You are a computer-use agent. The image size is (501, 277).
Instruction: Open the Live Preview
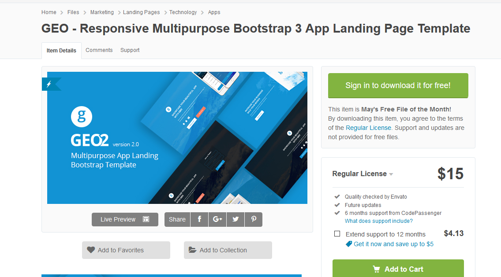(x=125, y=220)
